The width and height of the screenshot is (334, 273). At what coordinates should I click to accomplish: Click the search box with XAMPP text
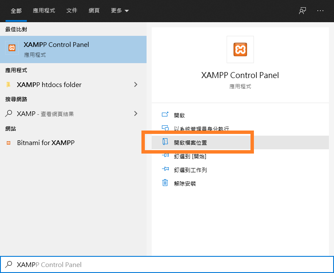coord(167,264)
